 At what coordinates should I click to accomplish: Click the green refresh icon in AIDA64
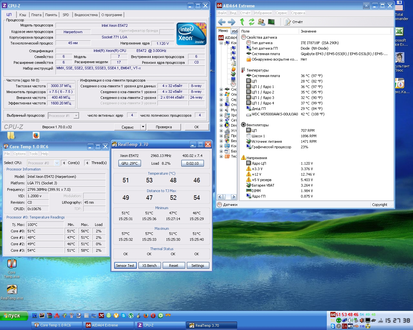pos(252,22)
